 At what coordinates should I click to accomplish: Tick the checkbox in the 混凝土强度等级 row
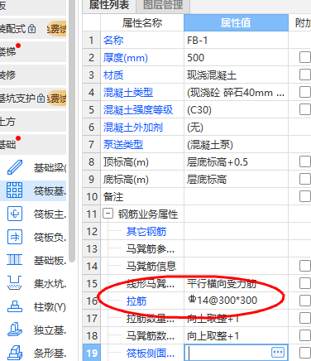click(x=305, y=109)
